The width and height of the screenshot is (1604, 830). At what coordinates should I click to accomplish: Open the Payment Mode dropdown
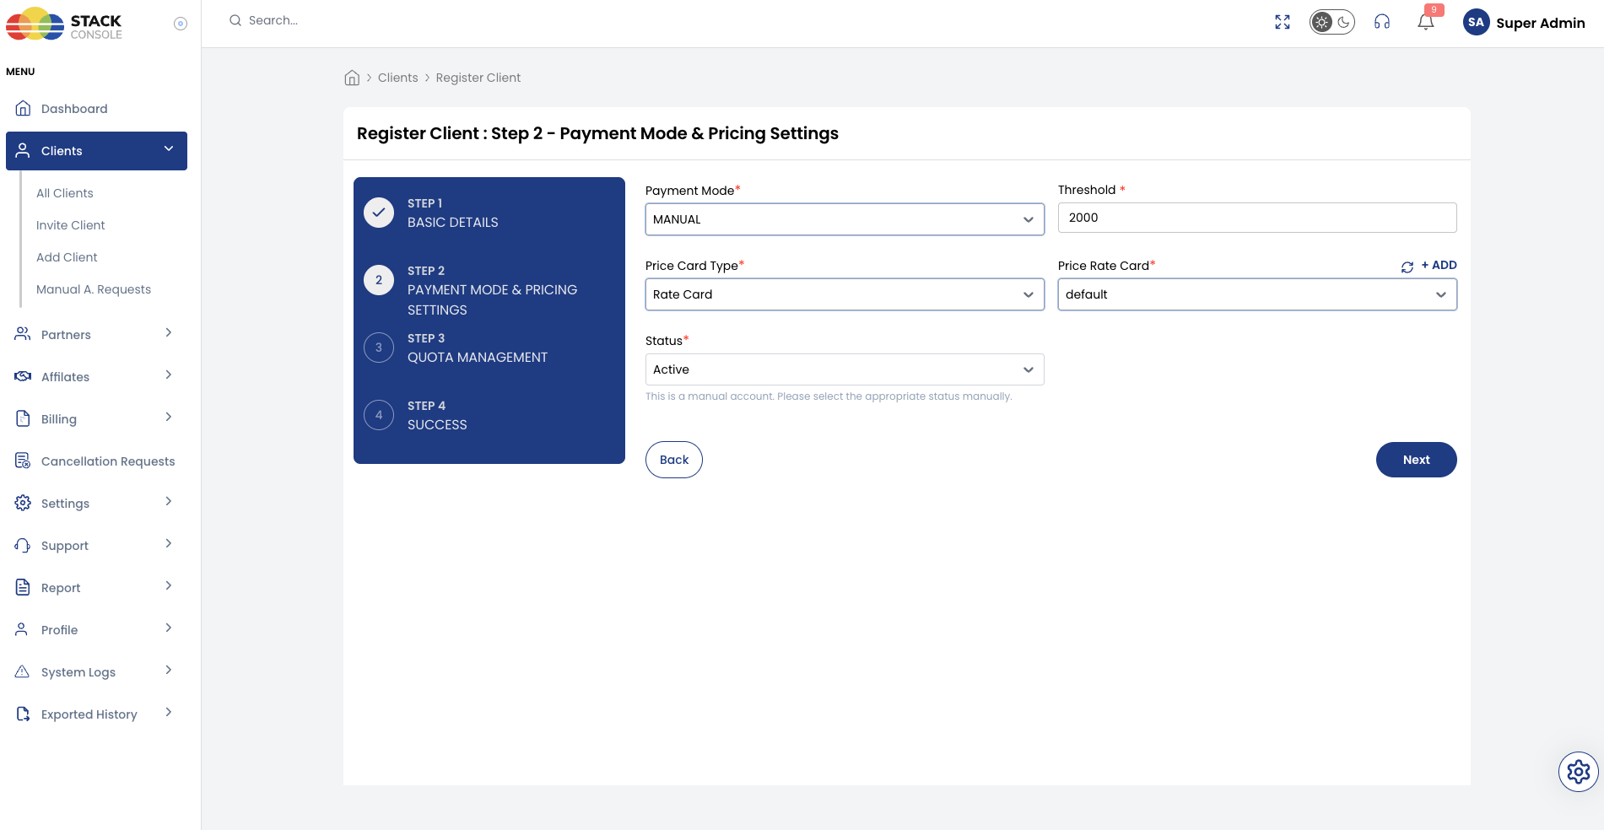845,219
